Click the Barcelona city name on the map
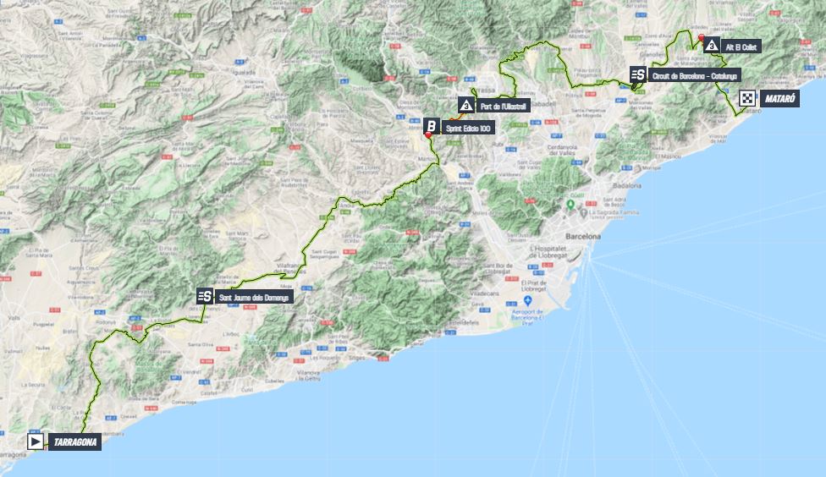826x477 pixels. (582, 237)
